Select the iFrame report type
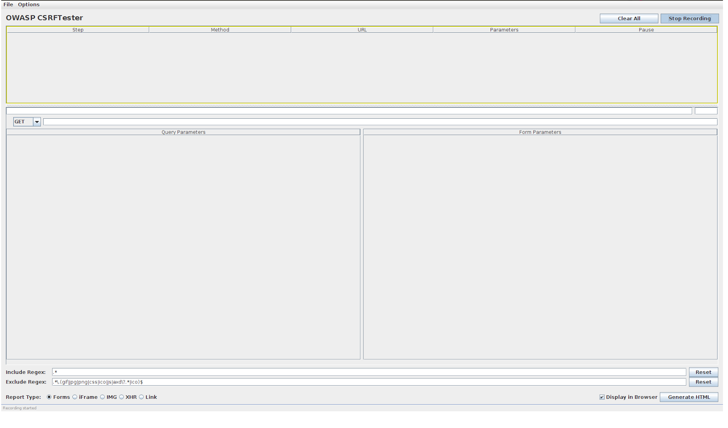This screenshot has width=728, height=428. pyautogui.click(x=75, y=397)
